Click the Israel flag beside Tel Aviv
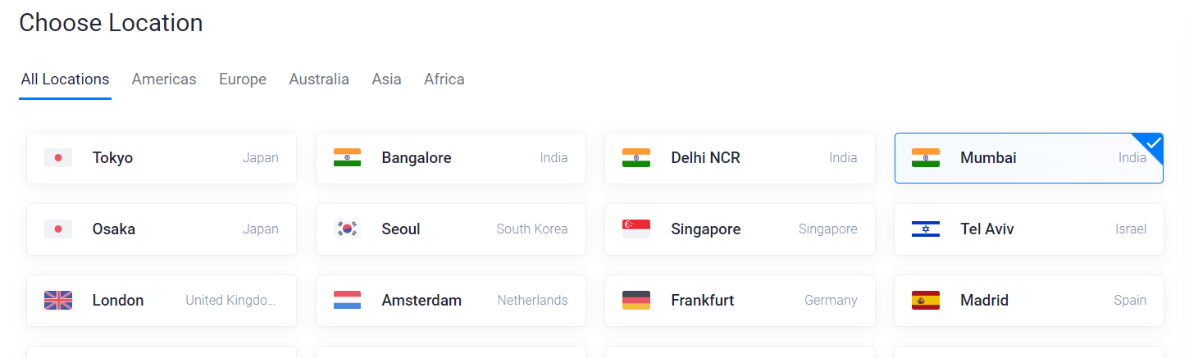This screenshot has height=358, width=1189. click(x=926, y=229)
